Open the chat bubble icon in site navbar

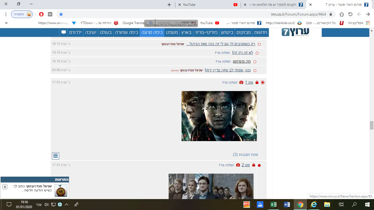(64, 32)
